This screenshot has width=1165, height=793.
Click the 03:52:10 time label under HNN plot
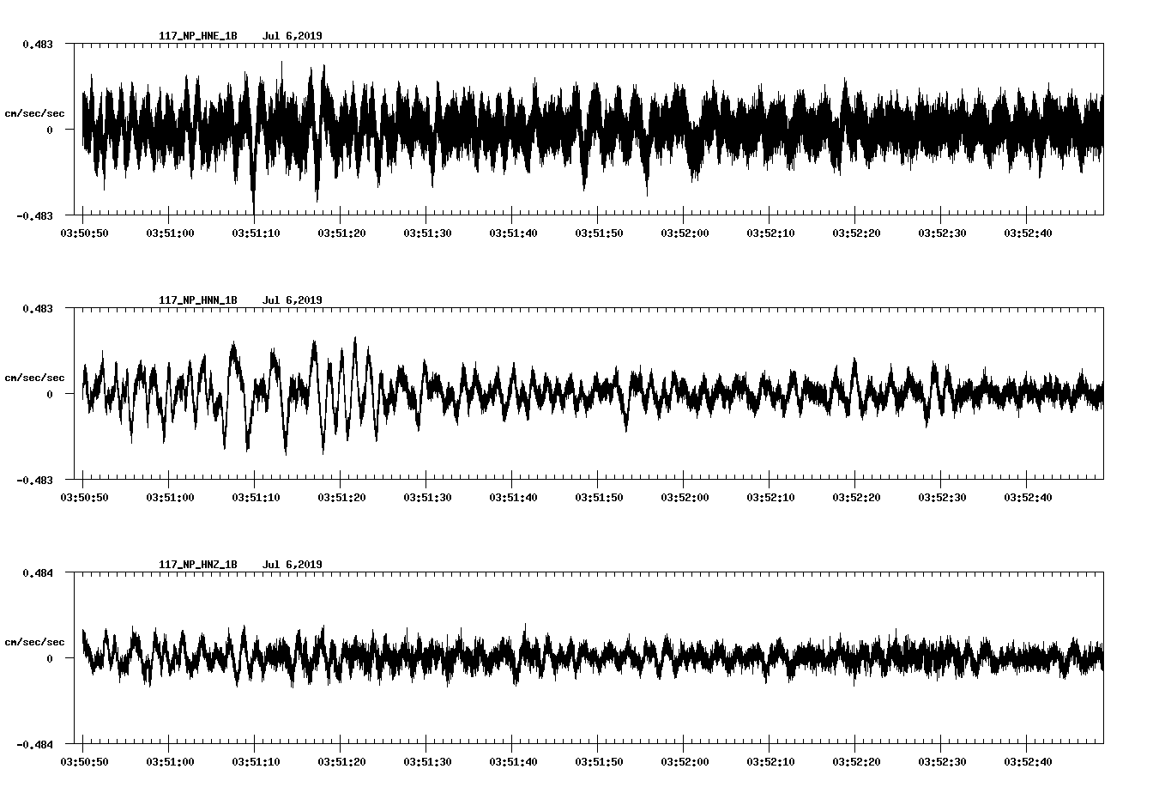tap(770, 497)
